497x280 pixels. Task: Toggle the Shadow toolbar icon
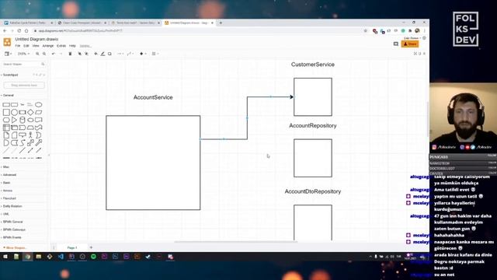click(x=109, y=54)
